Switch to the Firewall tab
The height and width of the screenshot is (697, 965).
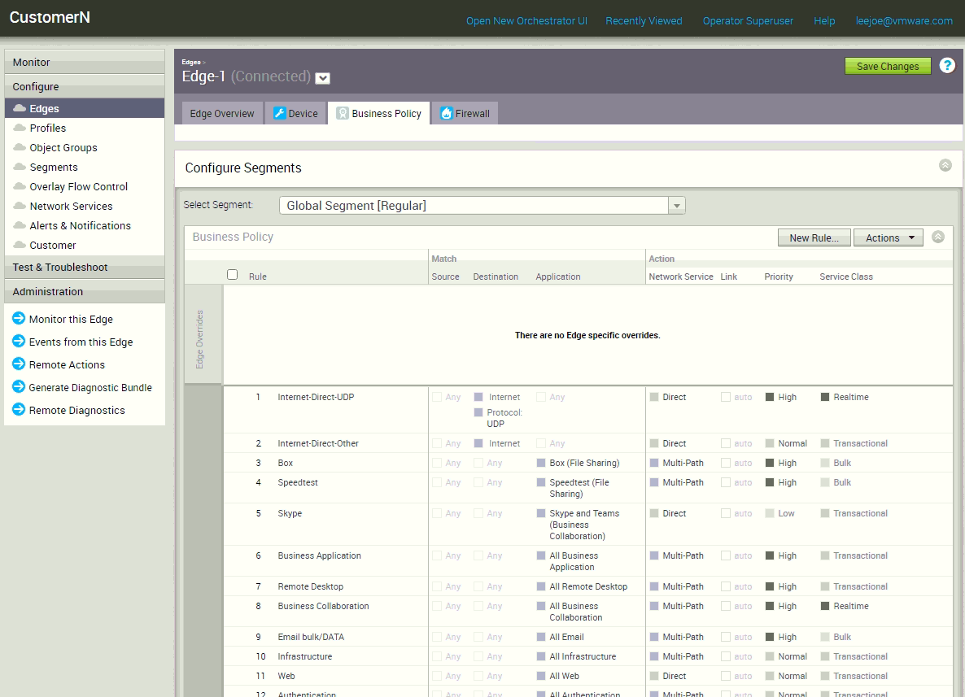465,113
